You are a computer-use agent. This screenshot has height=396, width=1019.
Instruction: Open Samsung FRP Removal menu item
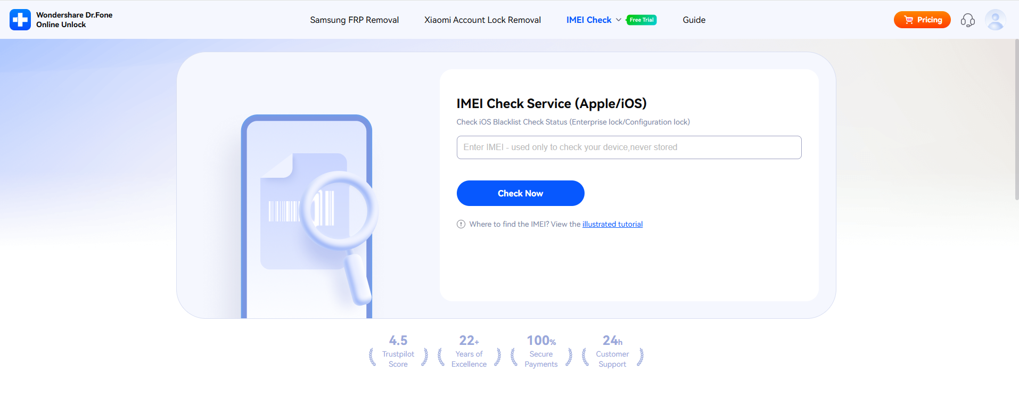[355, 20]
